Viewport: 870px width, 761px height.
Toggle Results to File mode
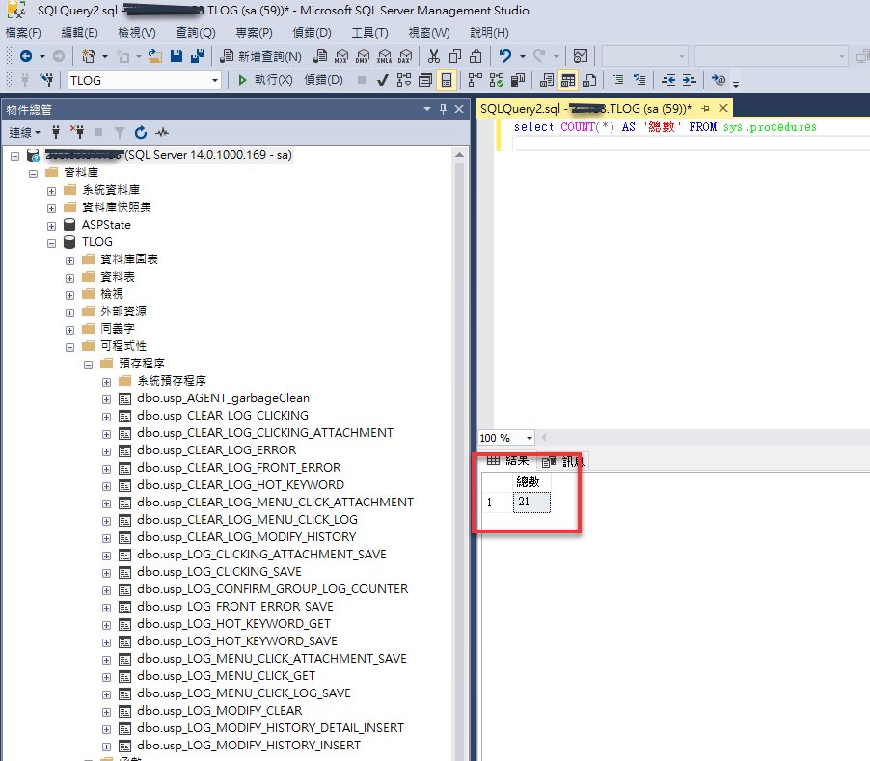coord(589,80)
